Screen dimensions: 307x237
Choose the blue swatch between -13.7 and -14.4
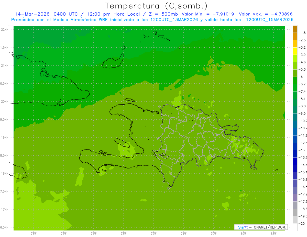click(295, 161)
